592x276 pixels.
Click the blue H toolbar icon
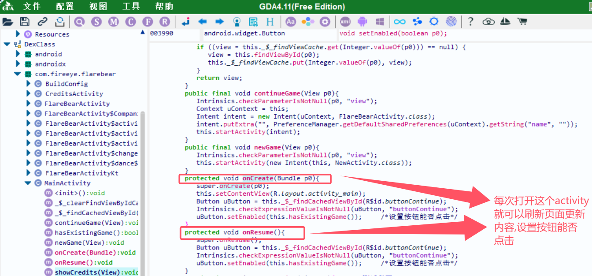click(x=270, y=21)
